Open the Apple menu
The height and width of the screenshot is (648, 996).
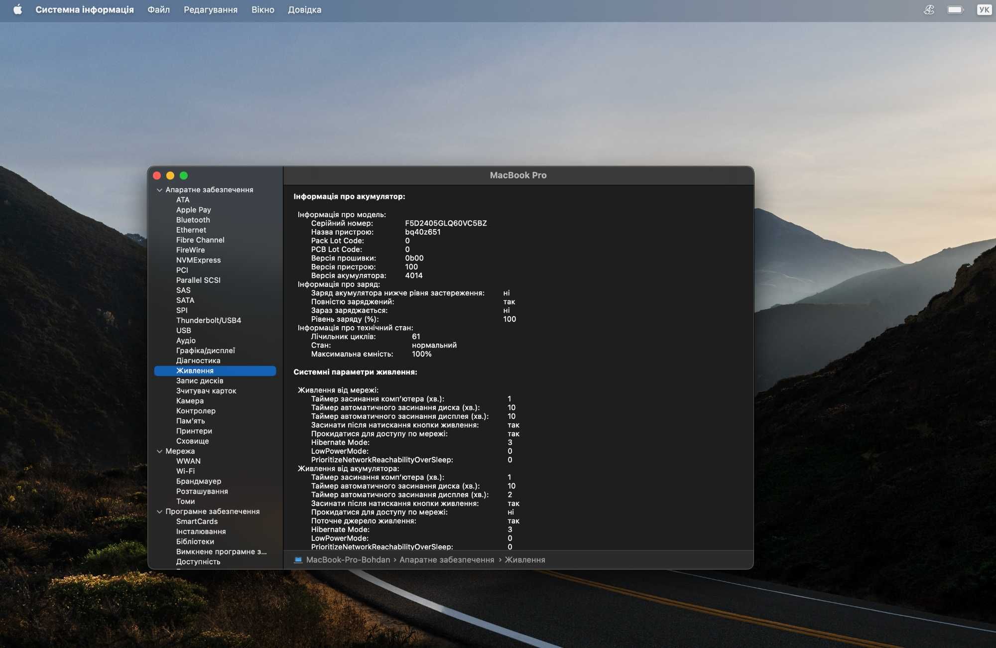point(17,9)
